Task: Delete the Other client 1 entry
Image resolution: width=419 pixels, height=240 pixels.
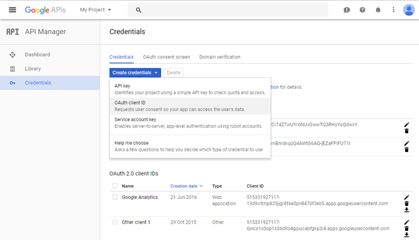Action: pos(406,229)
